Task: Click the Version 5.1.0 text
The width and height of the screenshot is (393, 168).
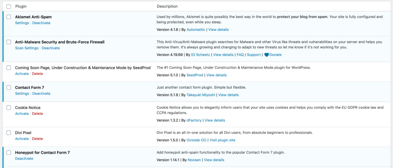Action: 167,75
